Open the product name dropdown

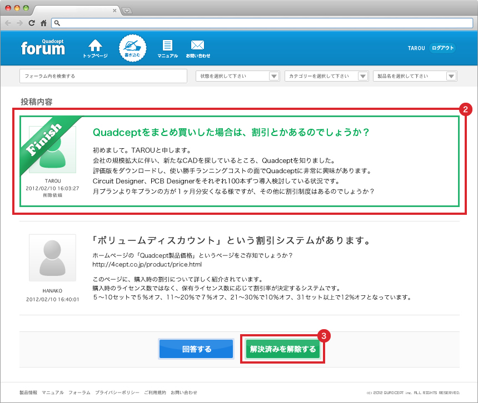coord(415,76)
